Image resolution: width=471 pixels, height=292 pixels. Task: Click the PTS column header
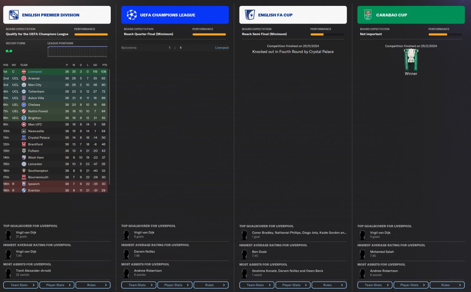(x=104, y=65)
